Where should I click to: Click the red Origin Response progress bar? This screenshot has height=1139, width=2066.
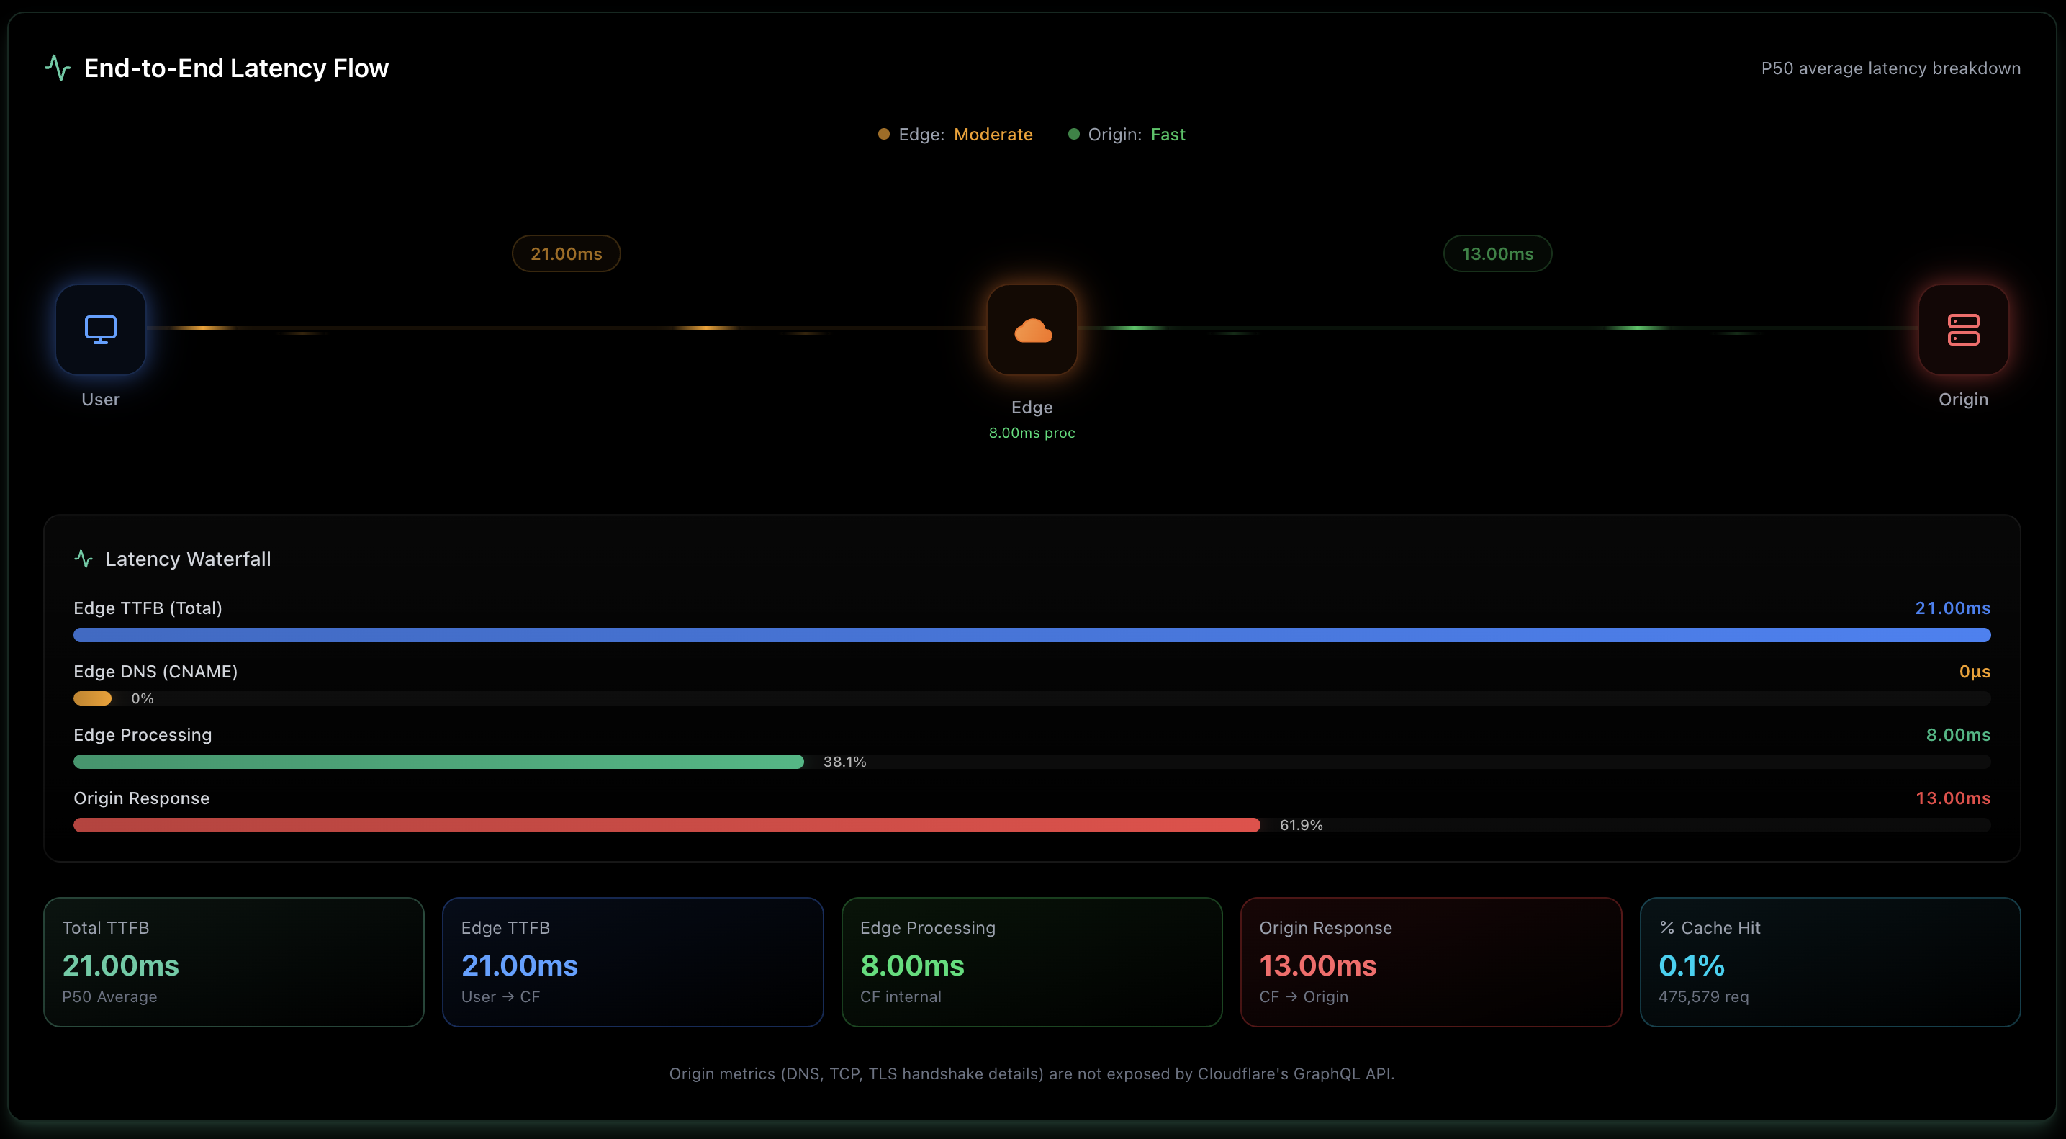point(667,825)
